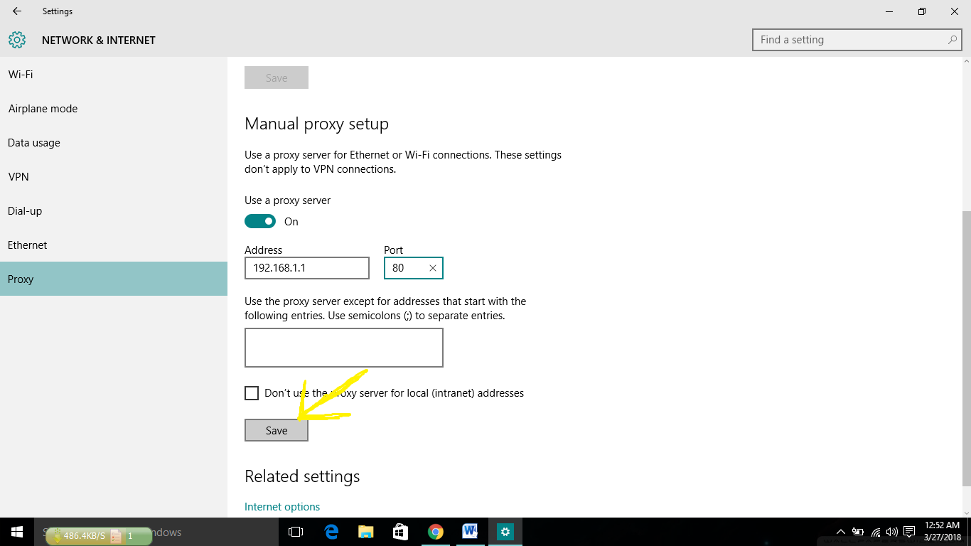The image size is (971, 546).
Task: Open the Wi-Fi network tray icon
Action: pos(876,532)
